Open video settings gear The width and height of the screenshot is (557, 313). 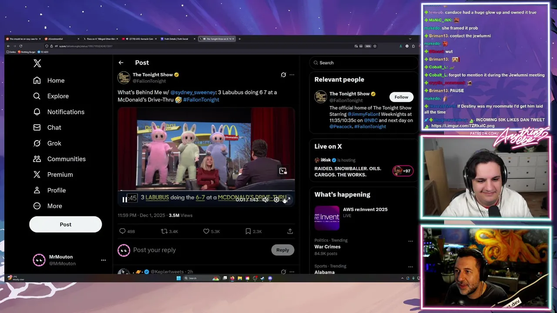[x=276, y=200]
